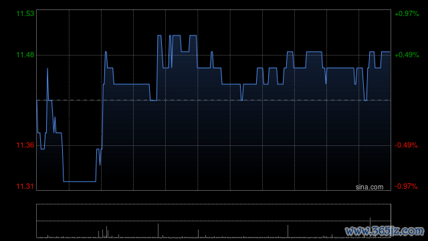
Task: Click the volume bar under the chart middle-left
Action: tap(158, 230)
